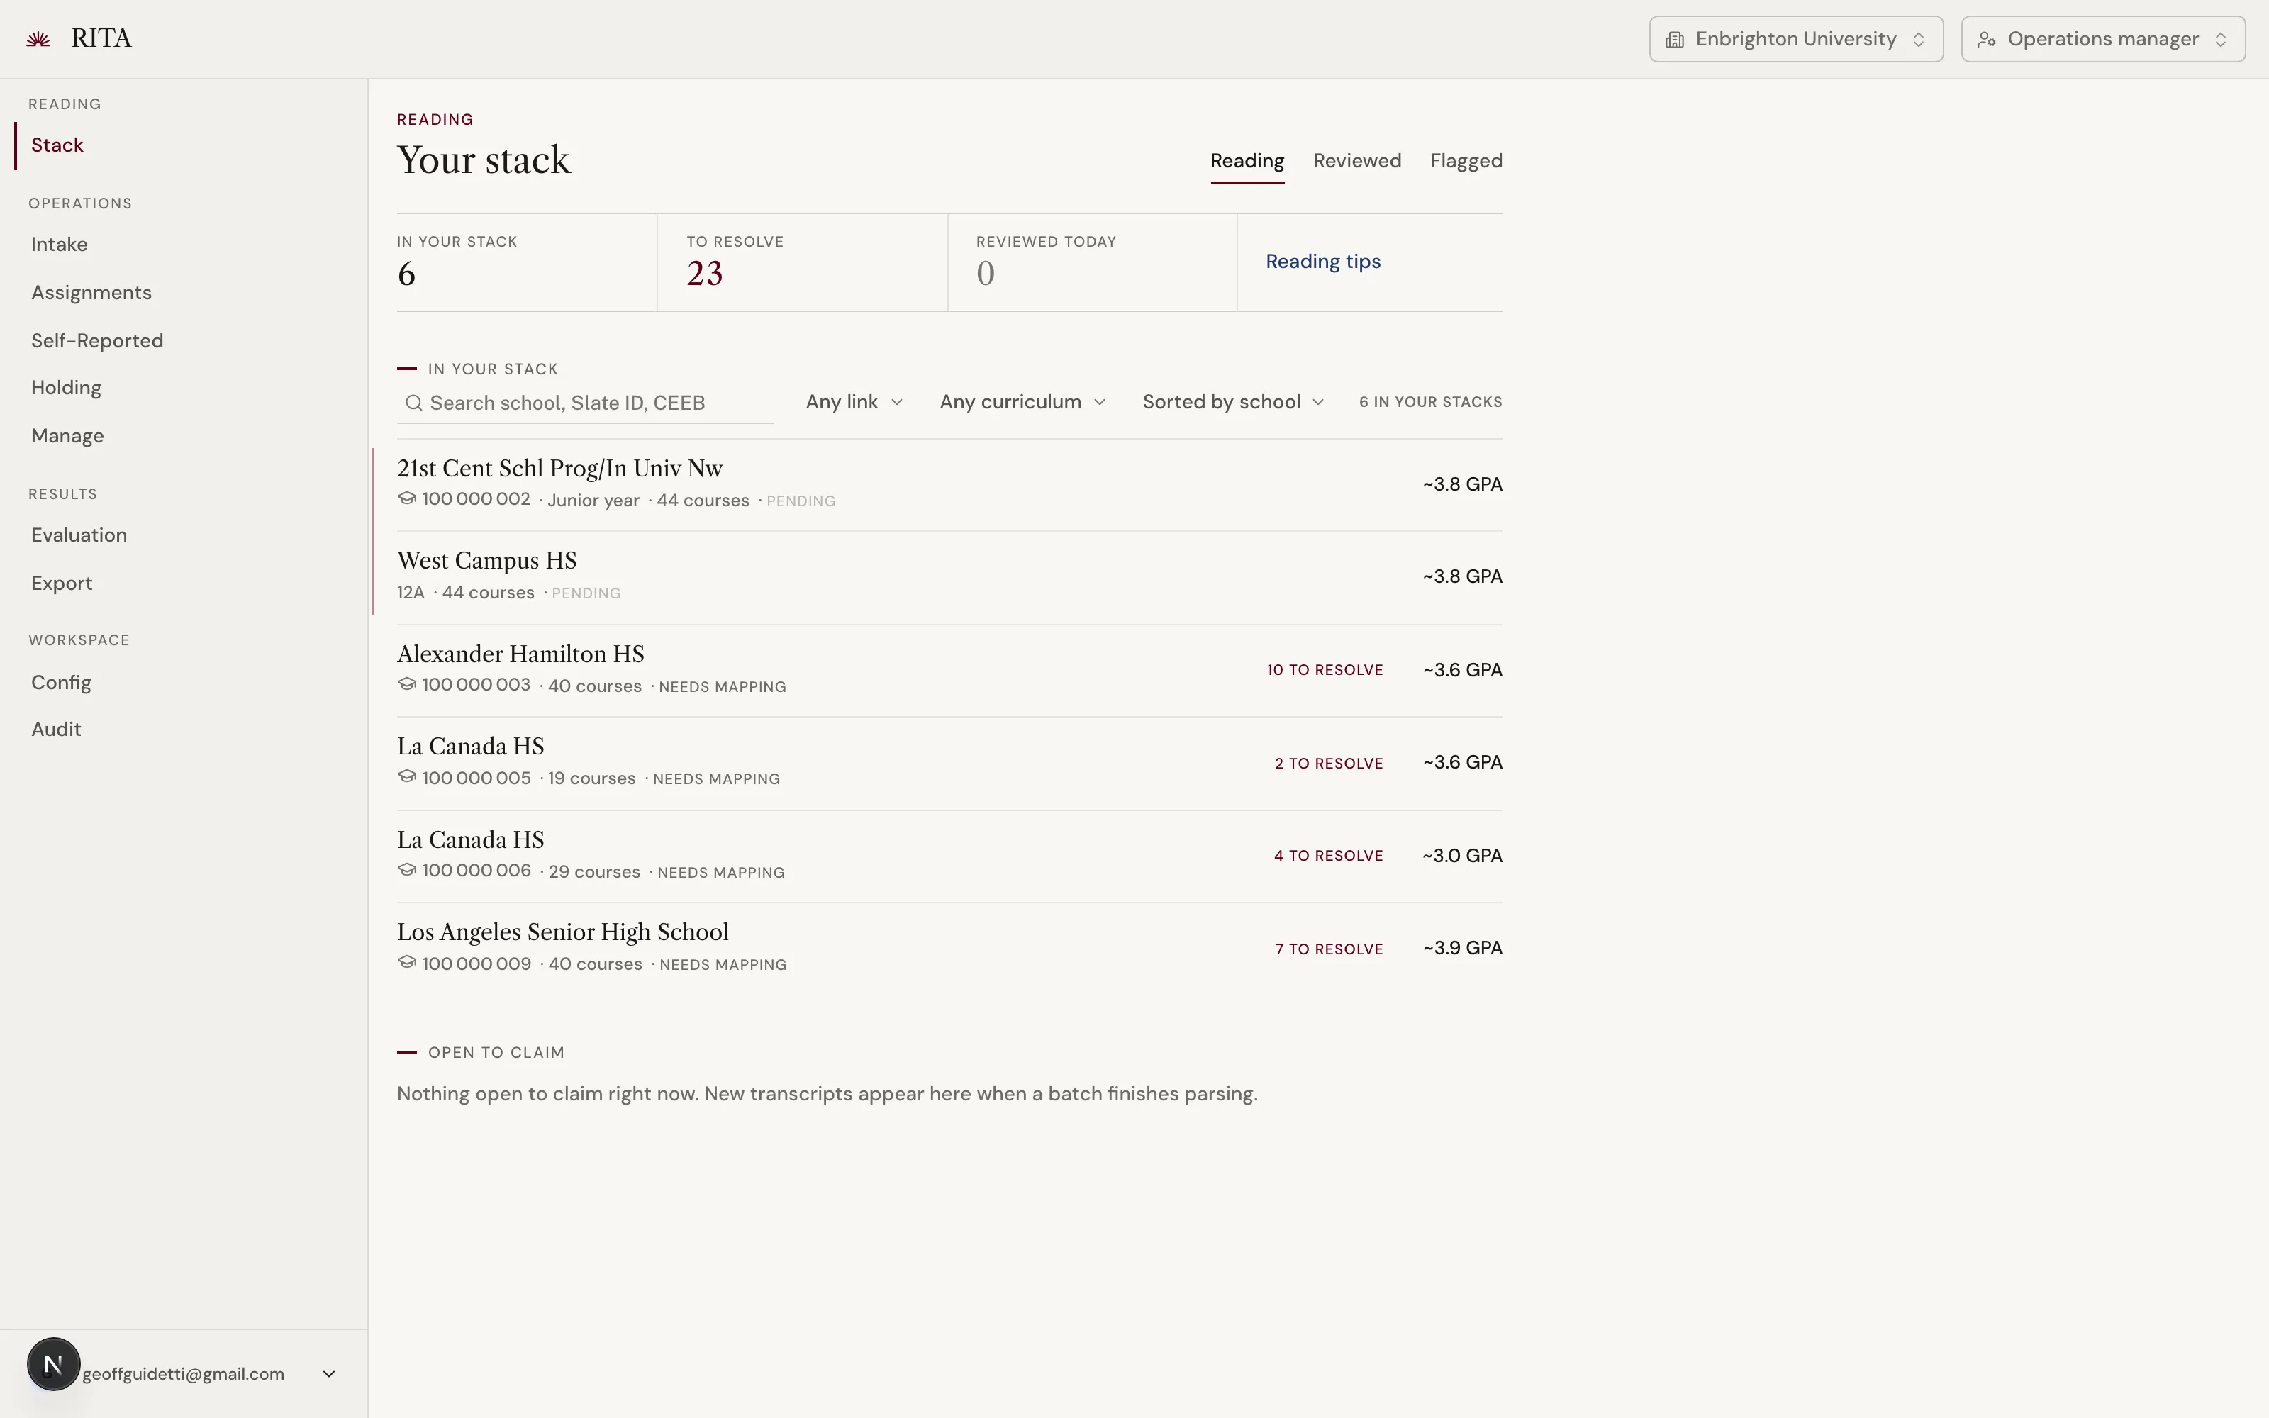
Task: Focus the Search school, Slate ID, CEEB field
Action: 585,403
